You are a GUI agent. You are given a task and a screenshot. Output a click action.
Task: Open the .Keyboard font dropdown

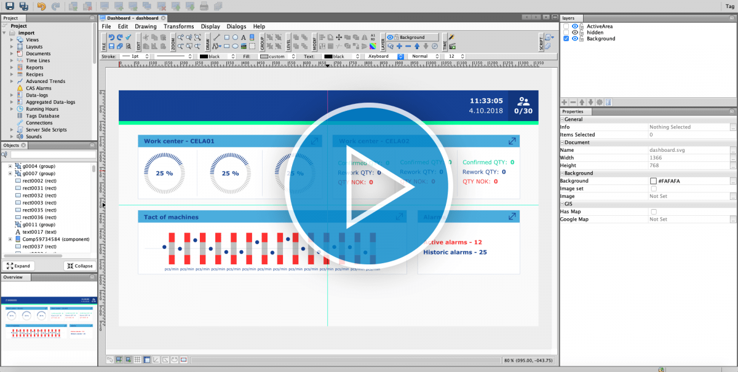pyautogui.click(x=384, y=57)
